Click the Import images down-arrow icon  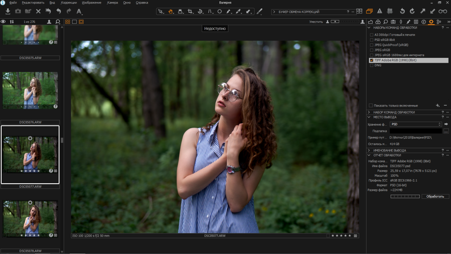click(8, 12)
